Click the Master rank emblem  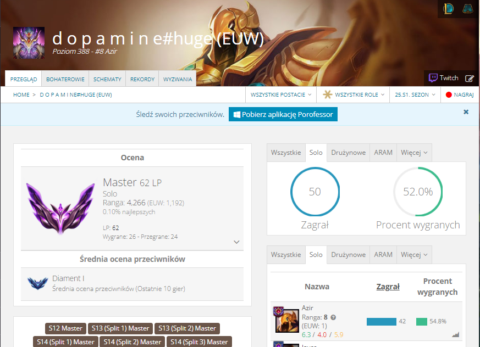click(x=60, y=209)
